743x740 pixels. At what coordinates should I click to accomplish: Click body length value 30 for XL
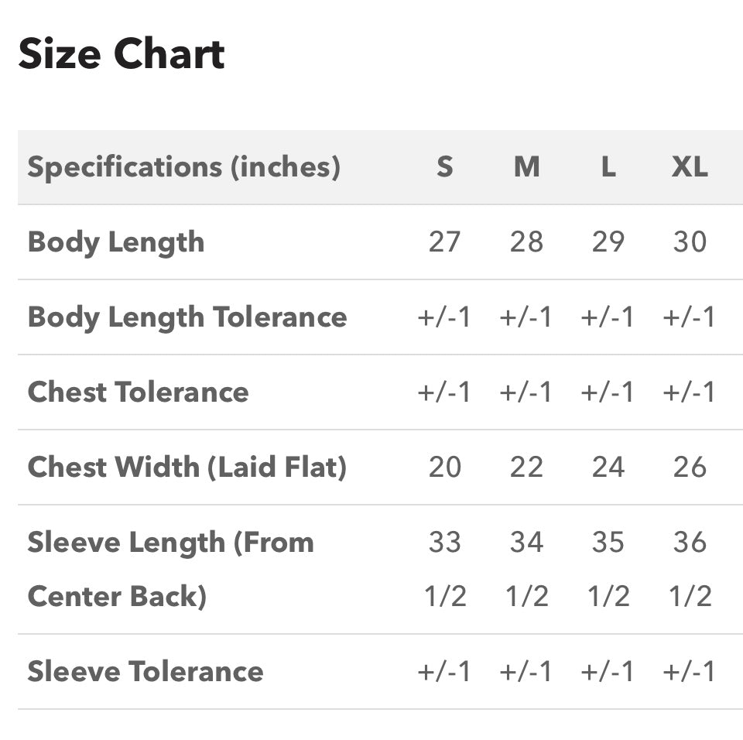pyautogui.click(x=690, y=242)
